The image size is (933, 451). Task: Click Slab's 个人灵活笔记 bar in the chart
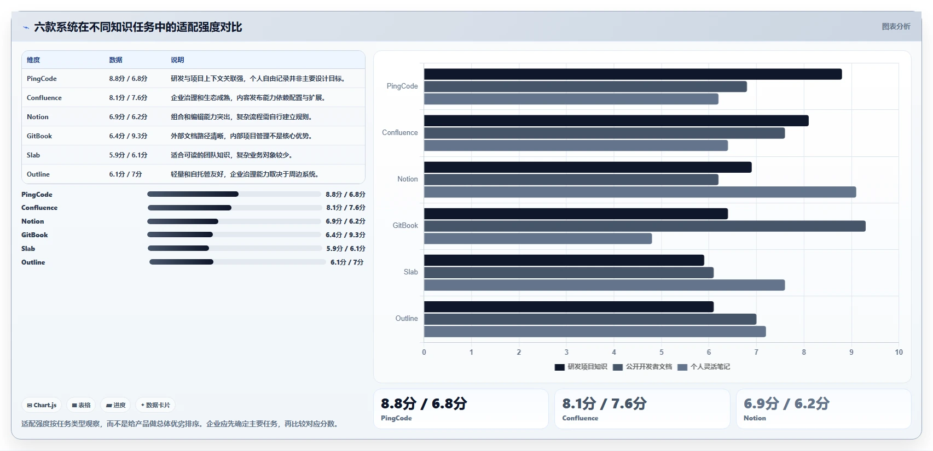coord(604,285)
